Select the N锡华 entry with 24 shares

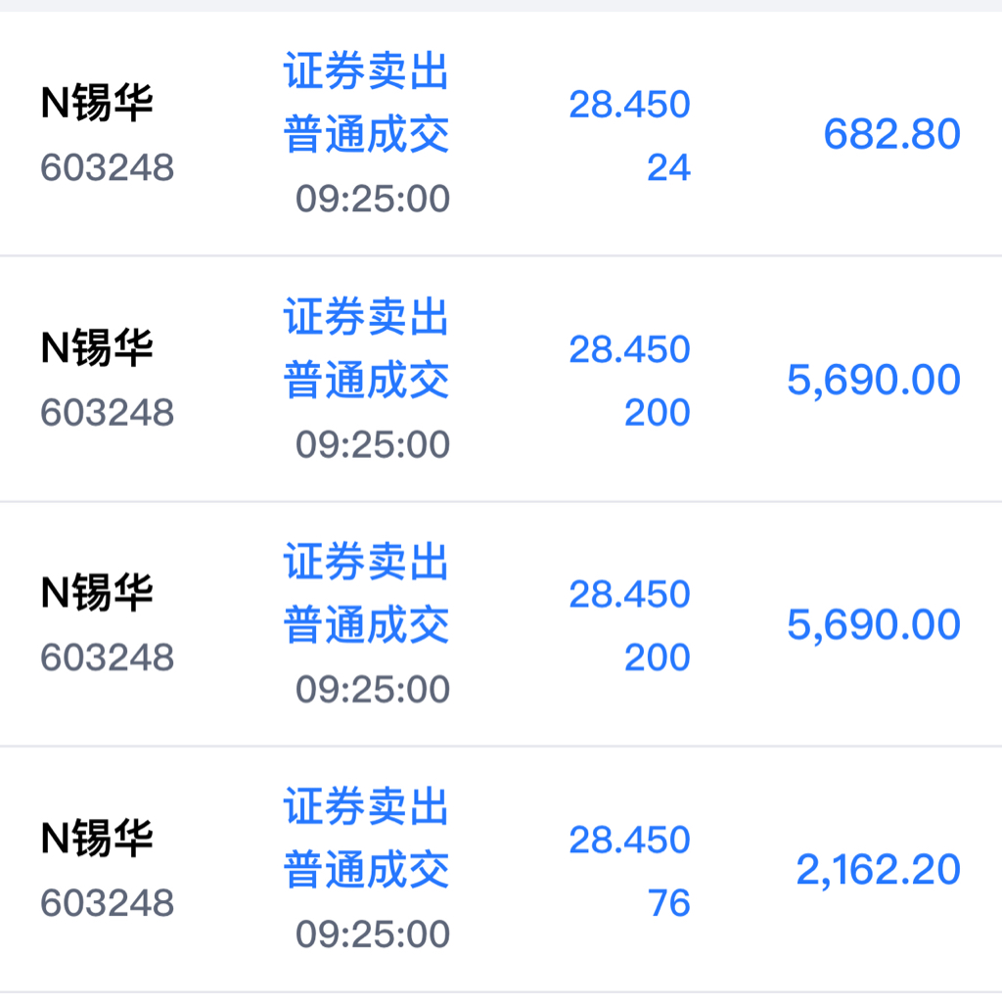[x=501, y=133]
